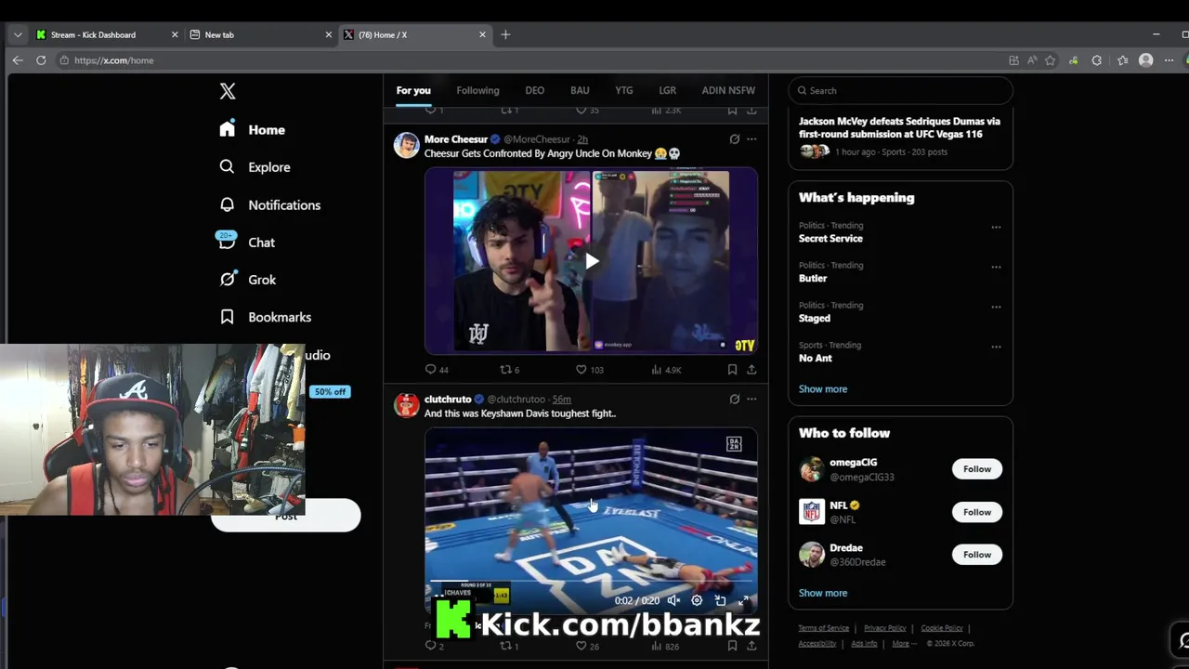This screenshot has height=669, width=1189.
Task: Like the clutchruto post
Action: (588, 646)
